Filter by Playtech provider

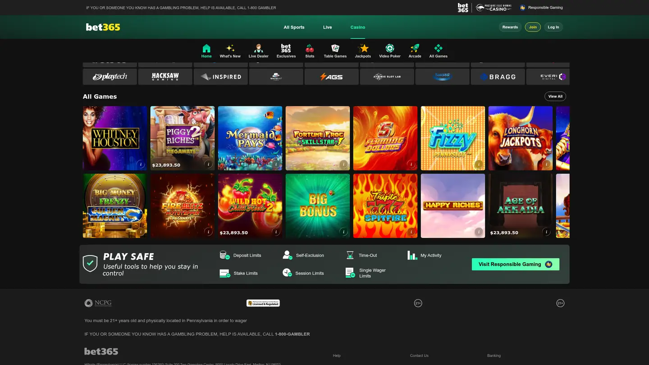pyautogui.click(x=110, y=77)
